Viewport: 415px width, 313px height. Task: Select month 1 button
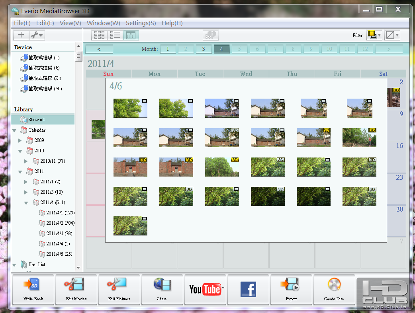point(168,49)
